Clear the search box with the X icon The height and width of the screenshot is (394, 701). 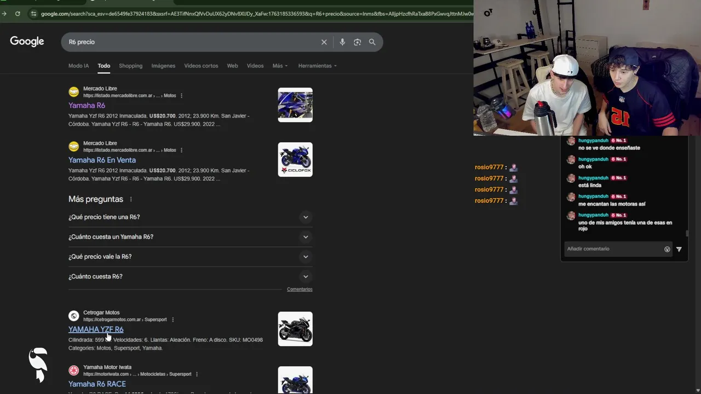324,42
